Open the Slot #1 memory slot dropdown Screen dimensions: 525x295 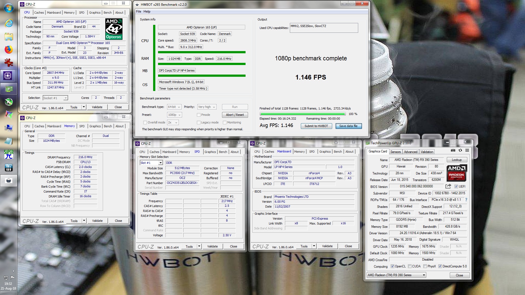(151, 163)
